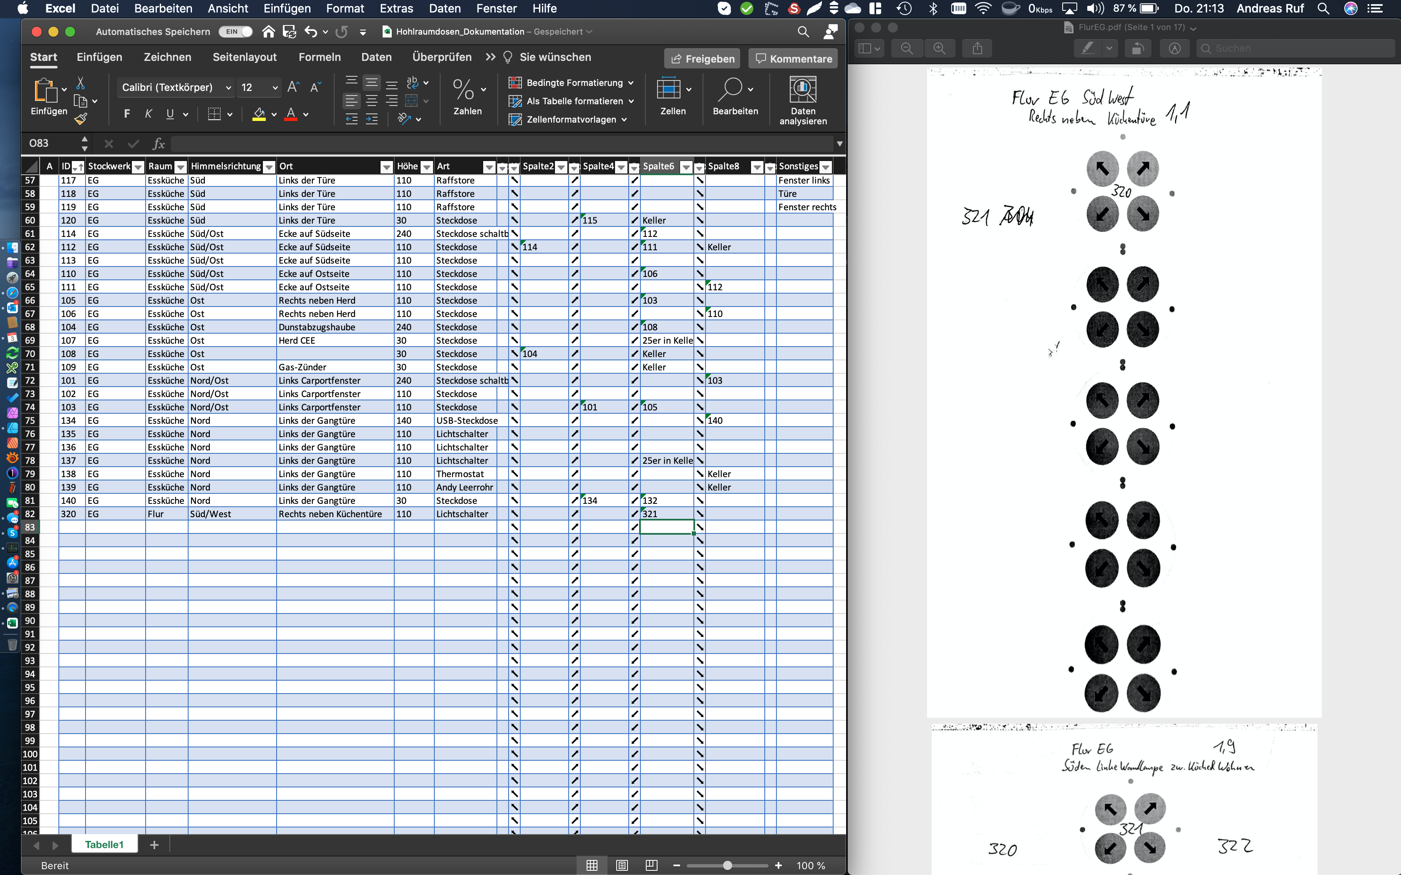
Task: Click the Freigeben button
Action: [702, 58]
